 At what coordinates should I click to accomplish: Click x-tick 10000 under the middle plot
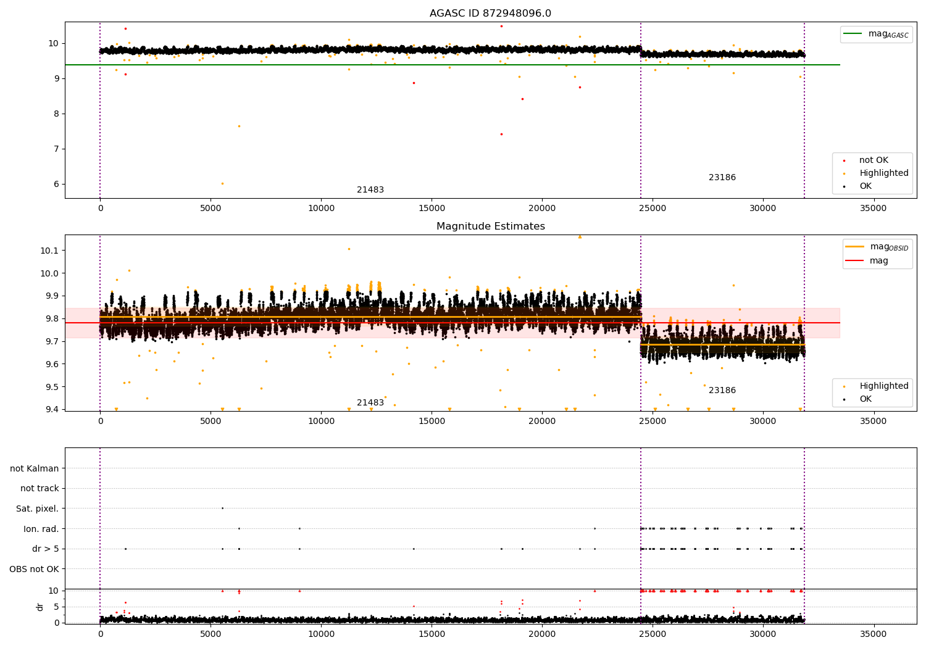[x=321, y=422]
